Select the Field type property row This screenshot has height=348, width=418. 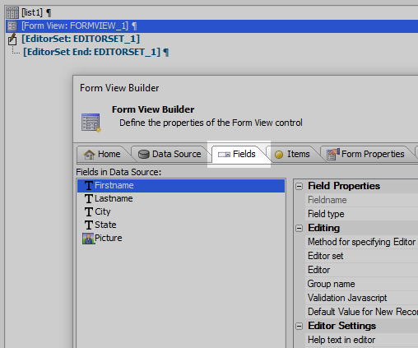(361, 214)
